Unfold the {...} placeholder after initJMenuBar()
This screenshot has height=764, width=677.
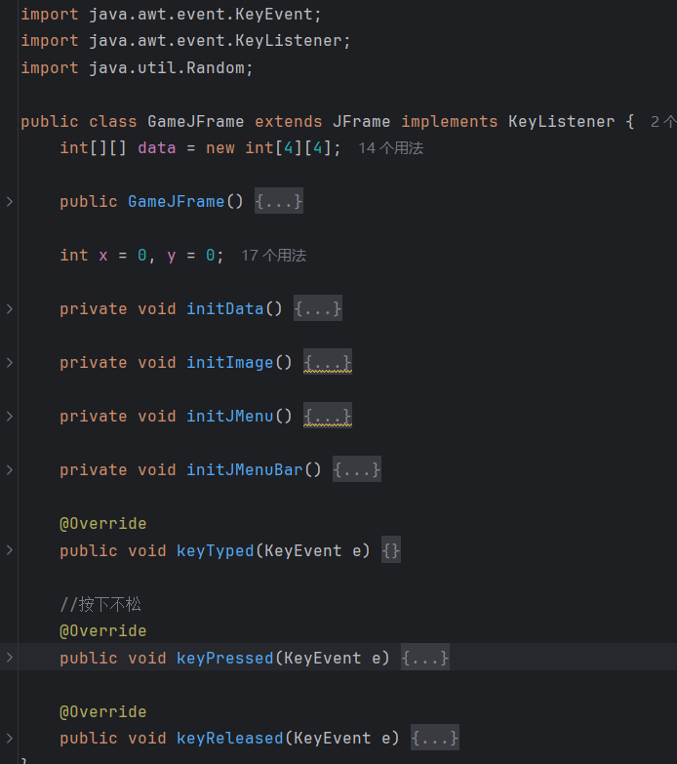pos(356,469)
